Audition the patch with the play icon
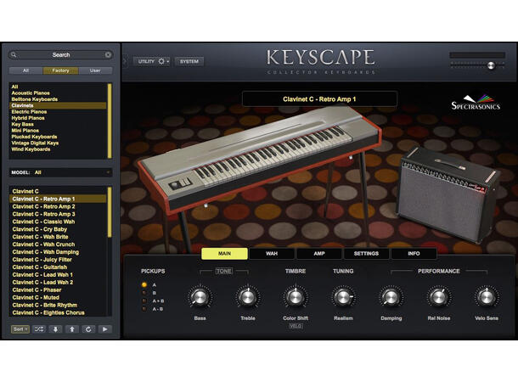Screen dimensions: 518x382 tap(104, 329)
